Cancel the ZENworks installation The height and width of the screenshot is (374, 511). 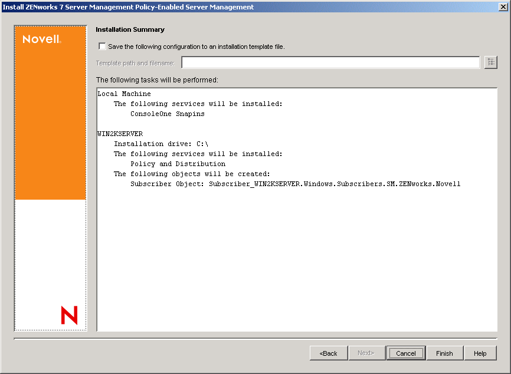[406, 353]
